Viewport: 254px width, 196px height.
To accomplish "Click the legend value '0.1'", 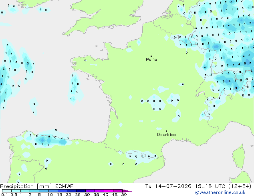I will [5, 194].
